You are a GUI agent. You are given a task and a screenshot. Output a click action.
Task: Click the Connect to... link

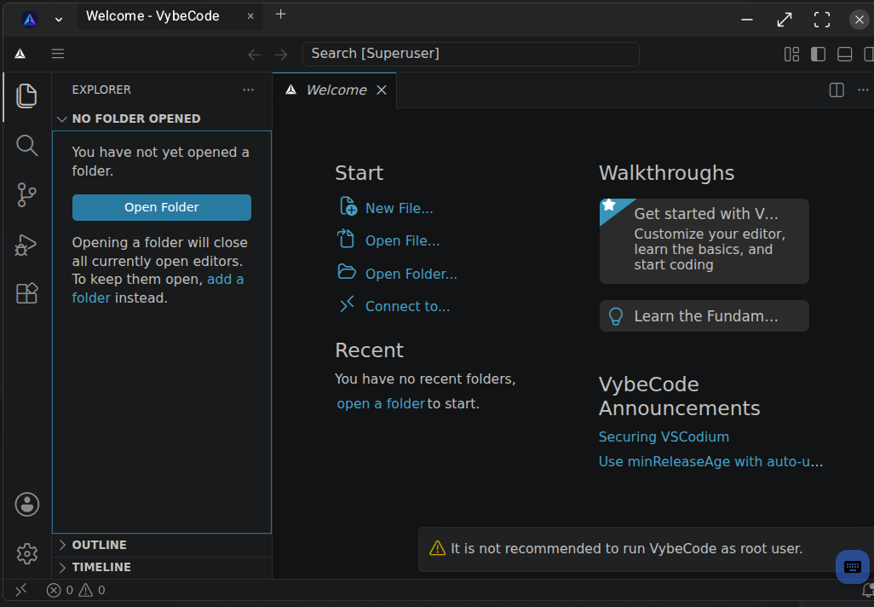tap(407, 306)
